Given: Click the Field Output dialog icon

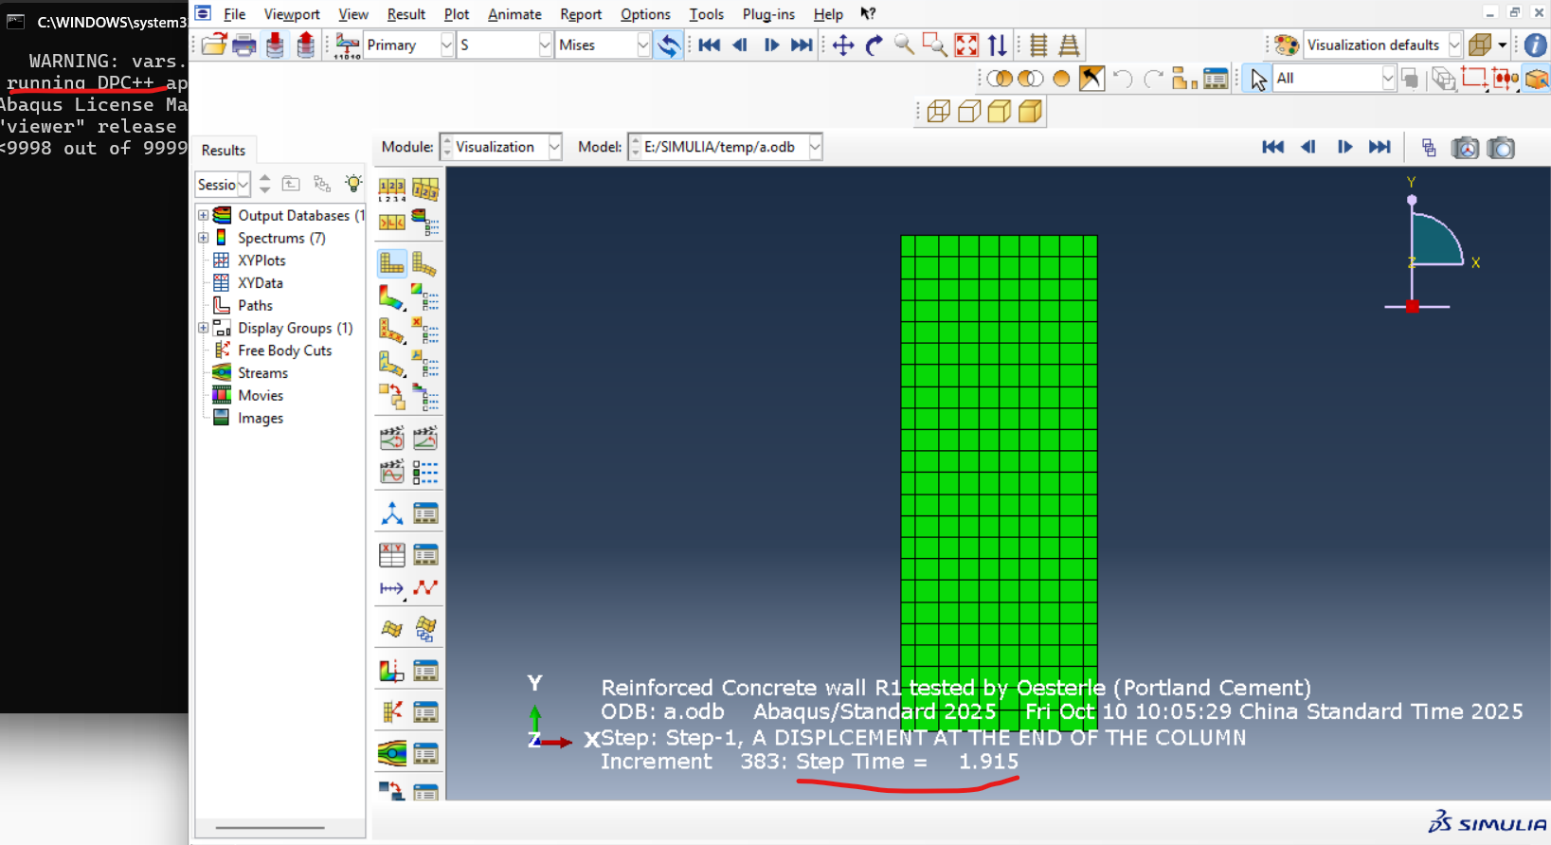Looking at the screenshot, I should point(347,45).
